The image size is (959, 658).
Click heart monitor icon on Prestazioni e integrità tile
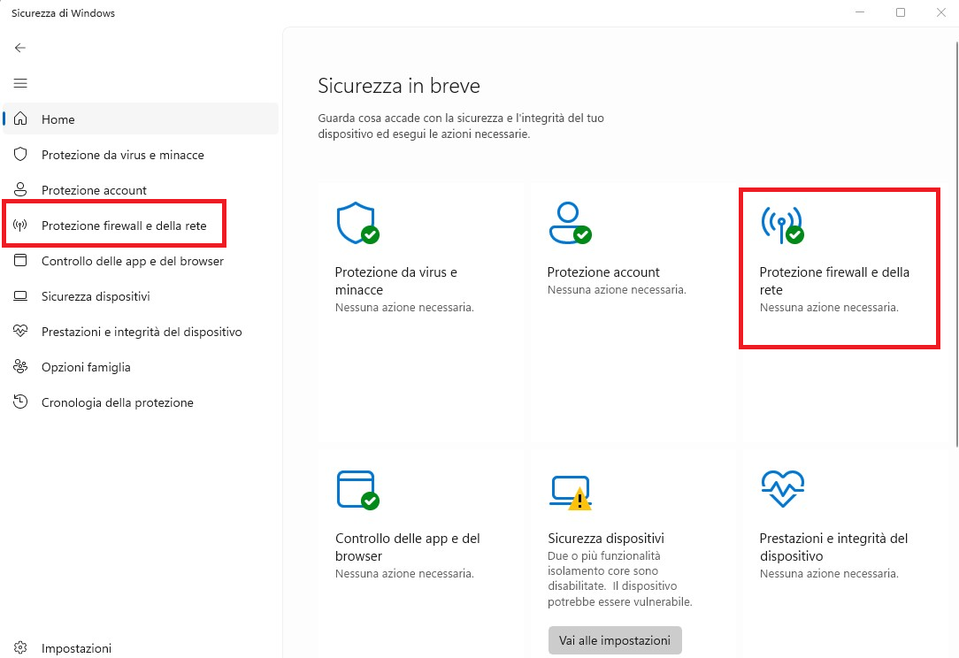[782, 489]
